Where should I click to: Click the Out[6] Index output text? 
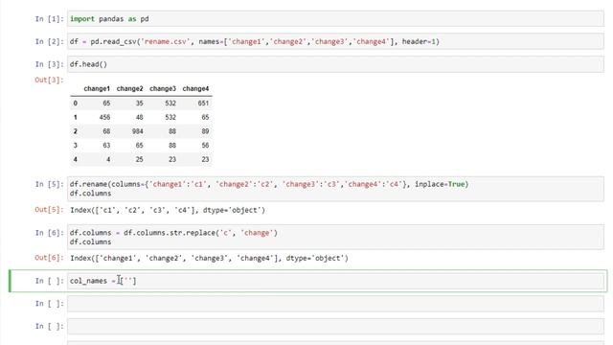(209, 258)
